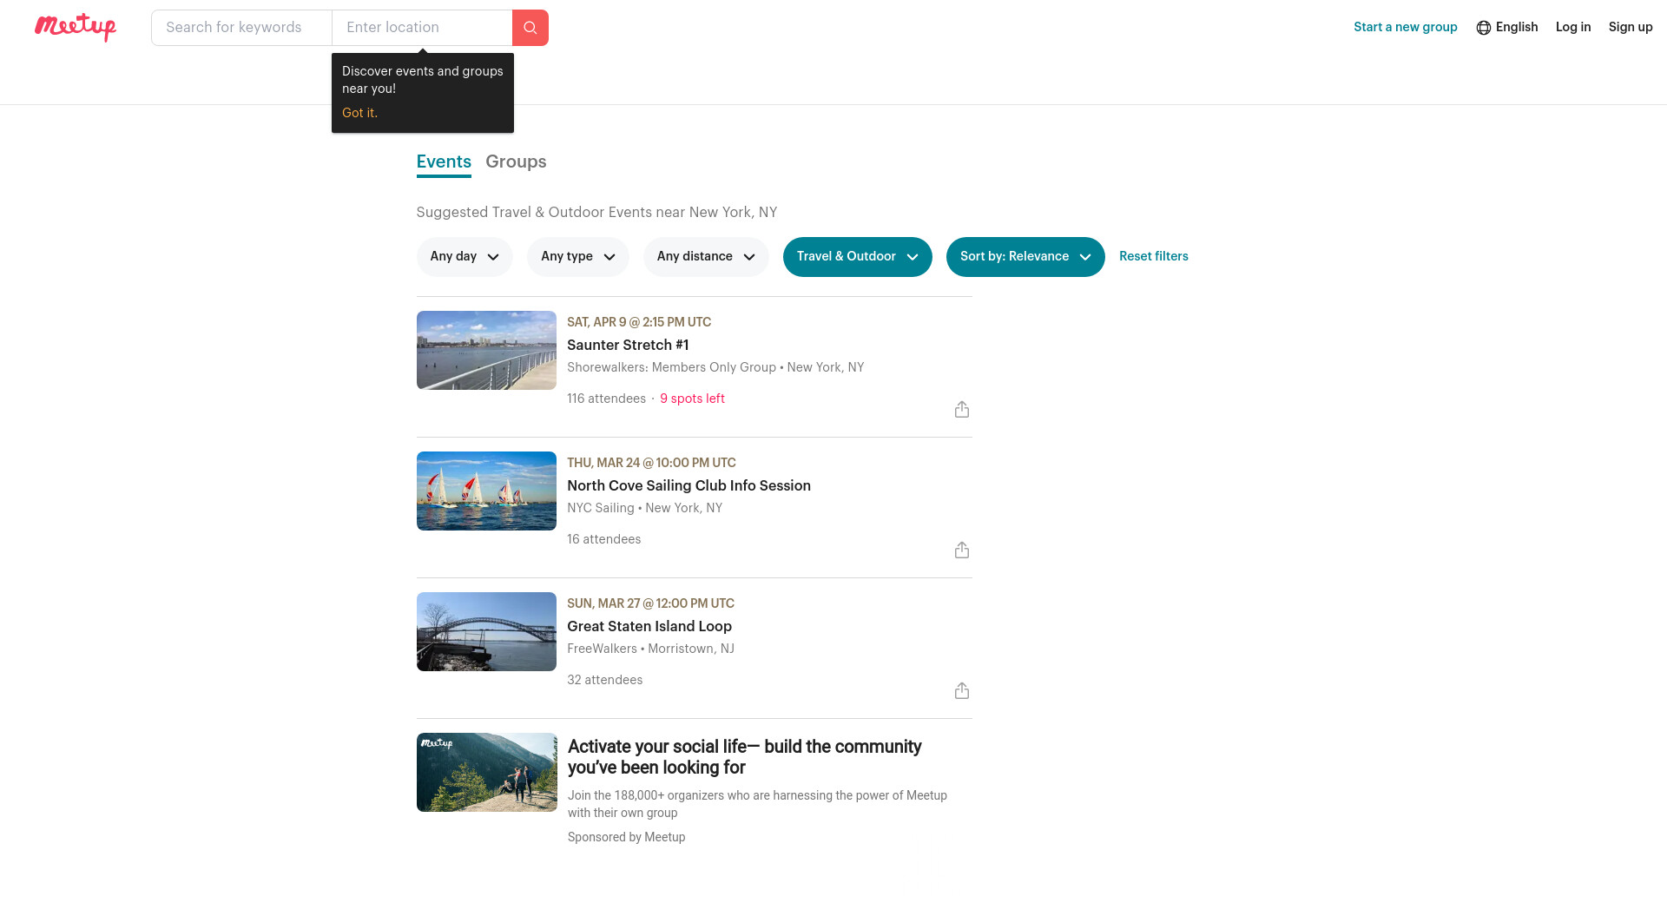Focus the Search for keywords field
Viewport: 1667px width, 903px height.
[241, 28]
